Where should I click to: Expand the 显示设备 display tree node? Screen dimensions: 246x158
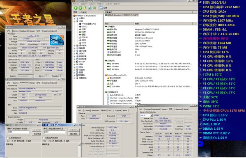click(74, 51)
